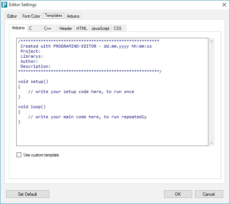
Task: Click the 'Created with PROGRAMINO-EDITOR' line
Action: [x=86, y=46]
